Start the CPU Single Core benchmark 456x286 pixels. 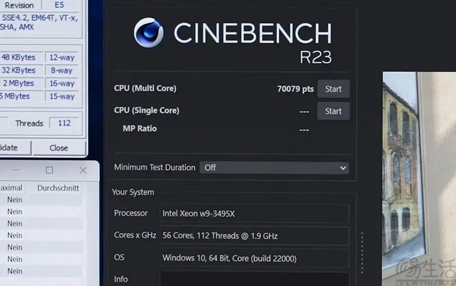(333, 111)
